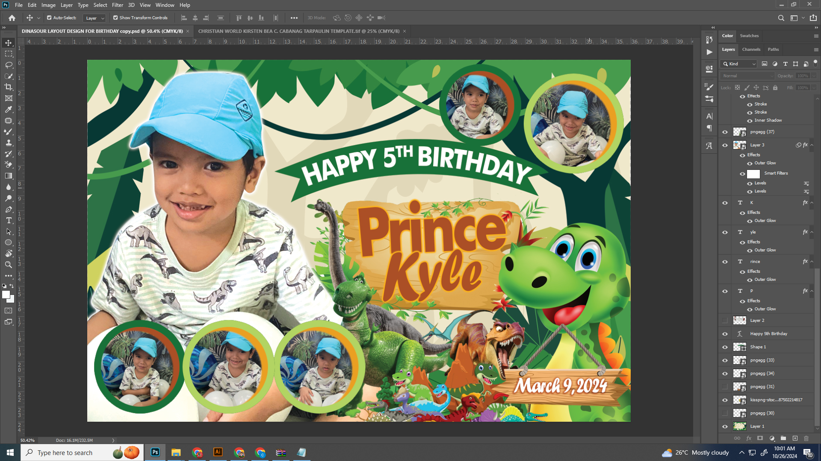Select the Lasso tool

[x=9, y=65]
